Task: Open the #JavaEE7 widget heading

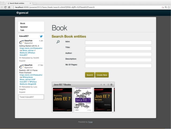Action: pyautogui.click(x=24, y=36)
